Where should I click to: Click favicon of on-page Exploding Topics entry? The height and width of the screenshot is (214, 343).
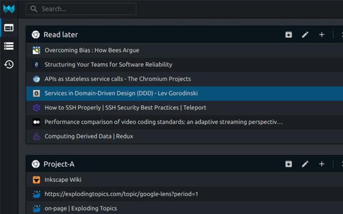tap(36, 208)
